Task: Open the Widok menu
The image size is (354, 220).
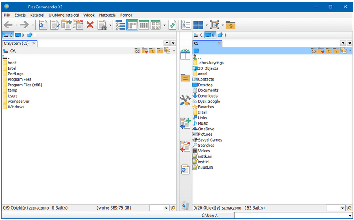Action: pos(89,15)
